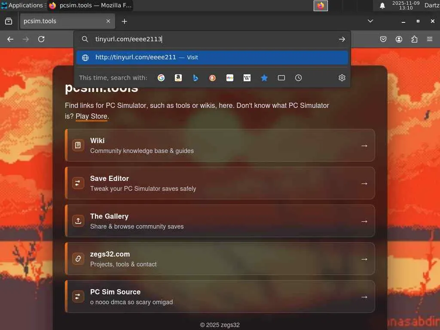Click the Dartz user name in panel
The image size is (440, 330).
(432, 5)
